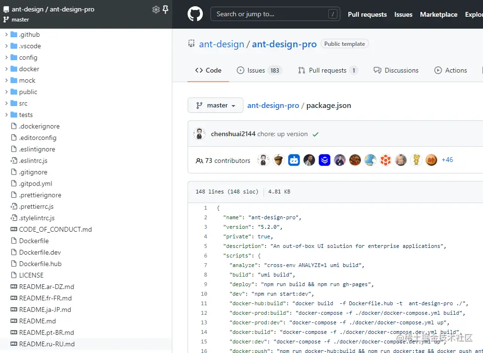Open the Octotree settings gear

(156, 10)
